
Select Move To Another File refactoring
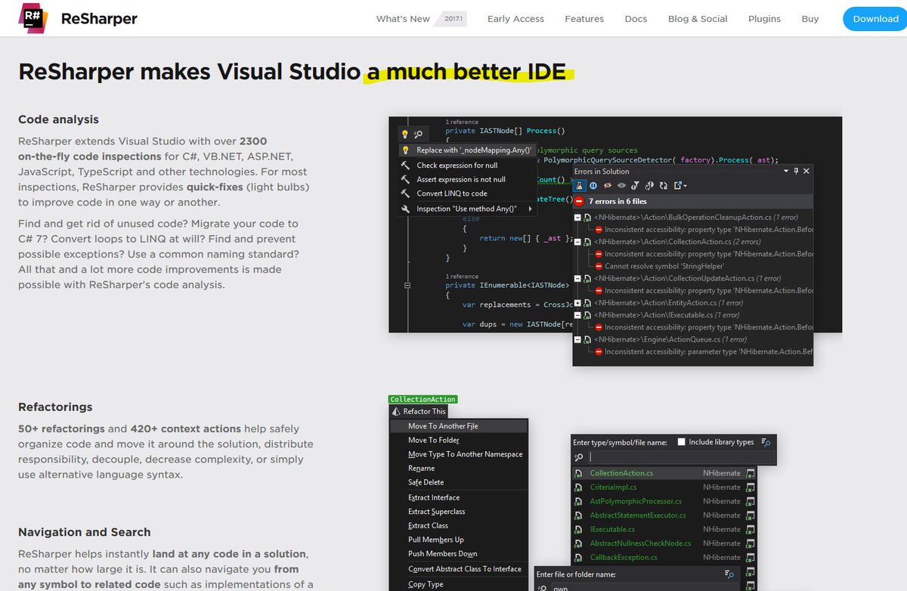458,426
